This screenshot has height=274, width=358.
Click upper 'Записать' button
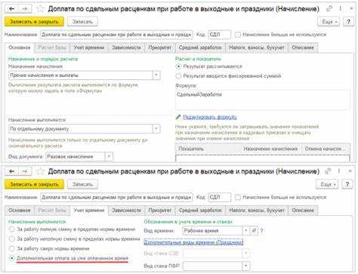click(82, 22)
